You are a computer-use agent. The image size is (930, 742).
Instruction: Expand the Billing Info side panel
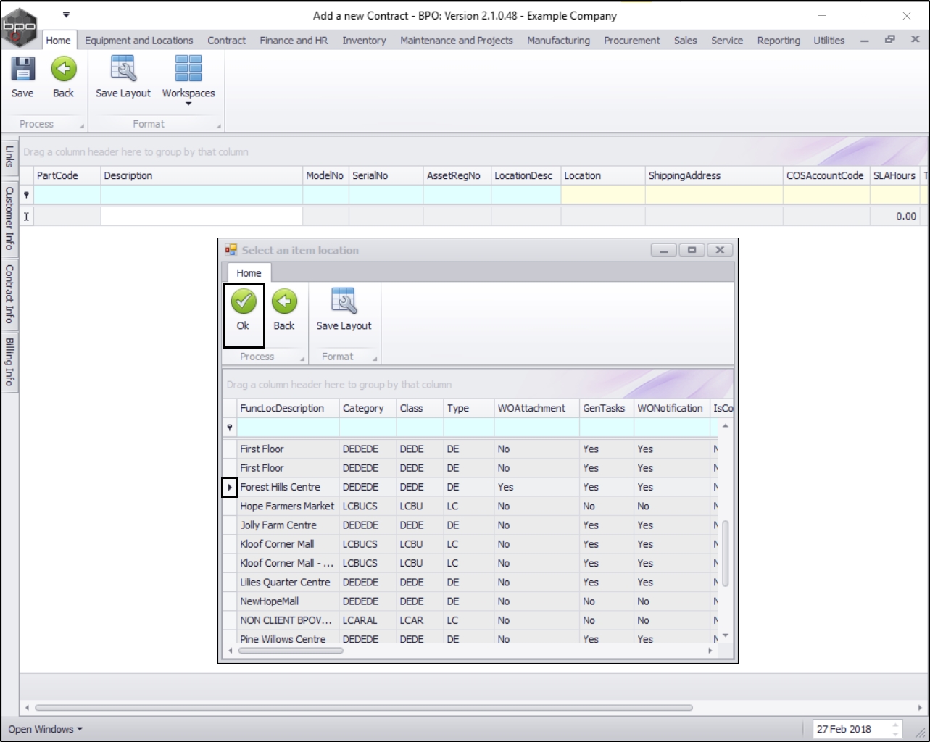[x=9, y=362]
